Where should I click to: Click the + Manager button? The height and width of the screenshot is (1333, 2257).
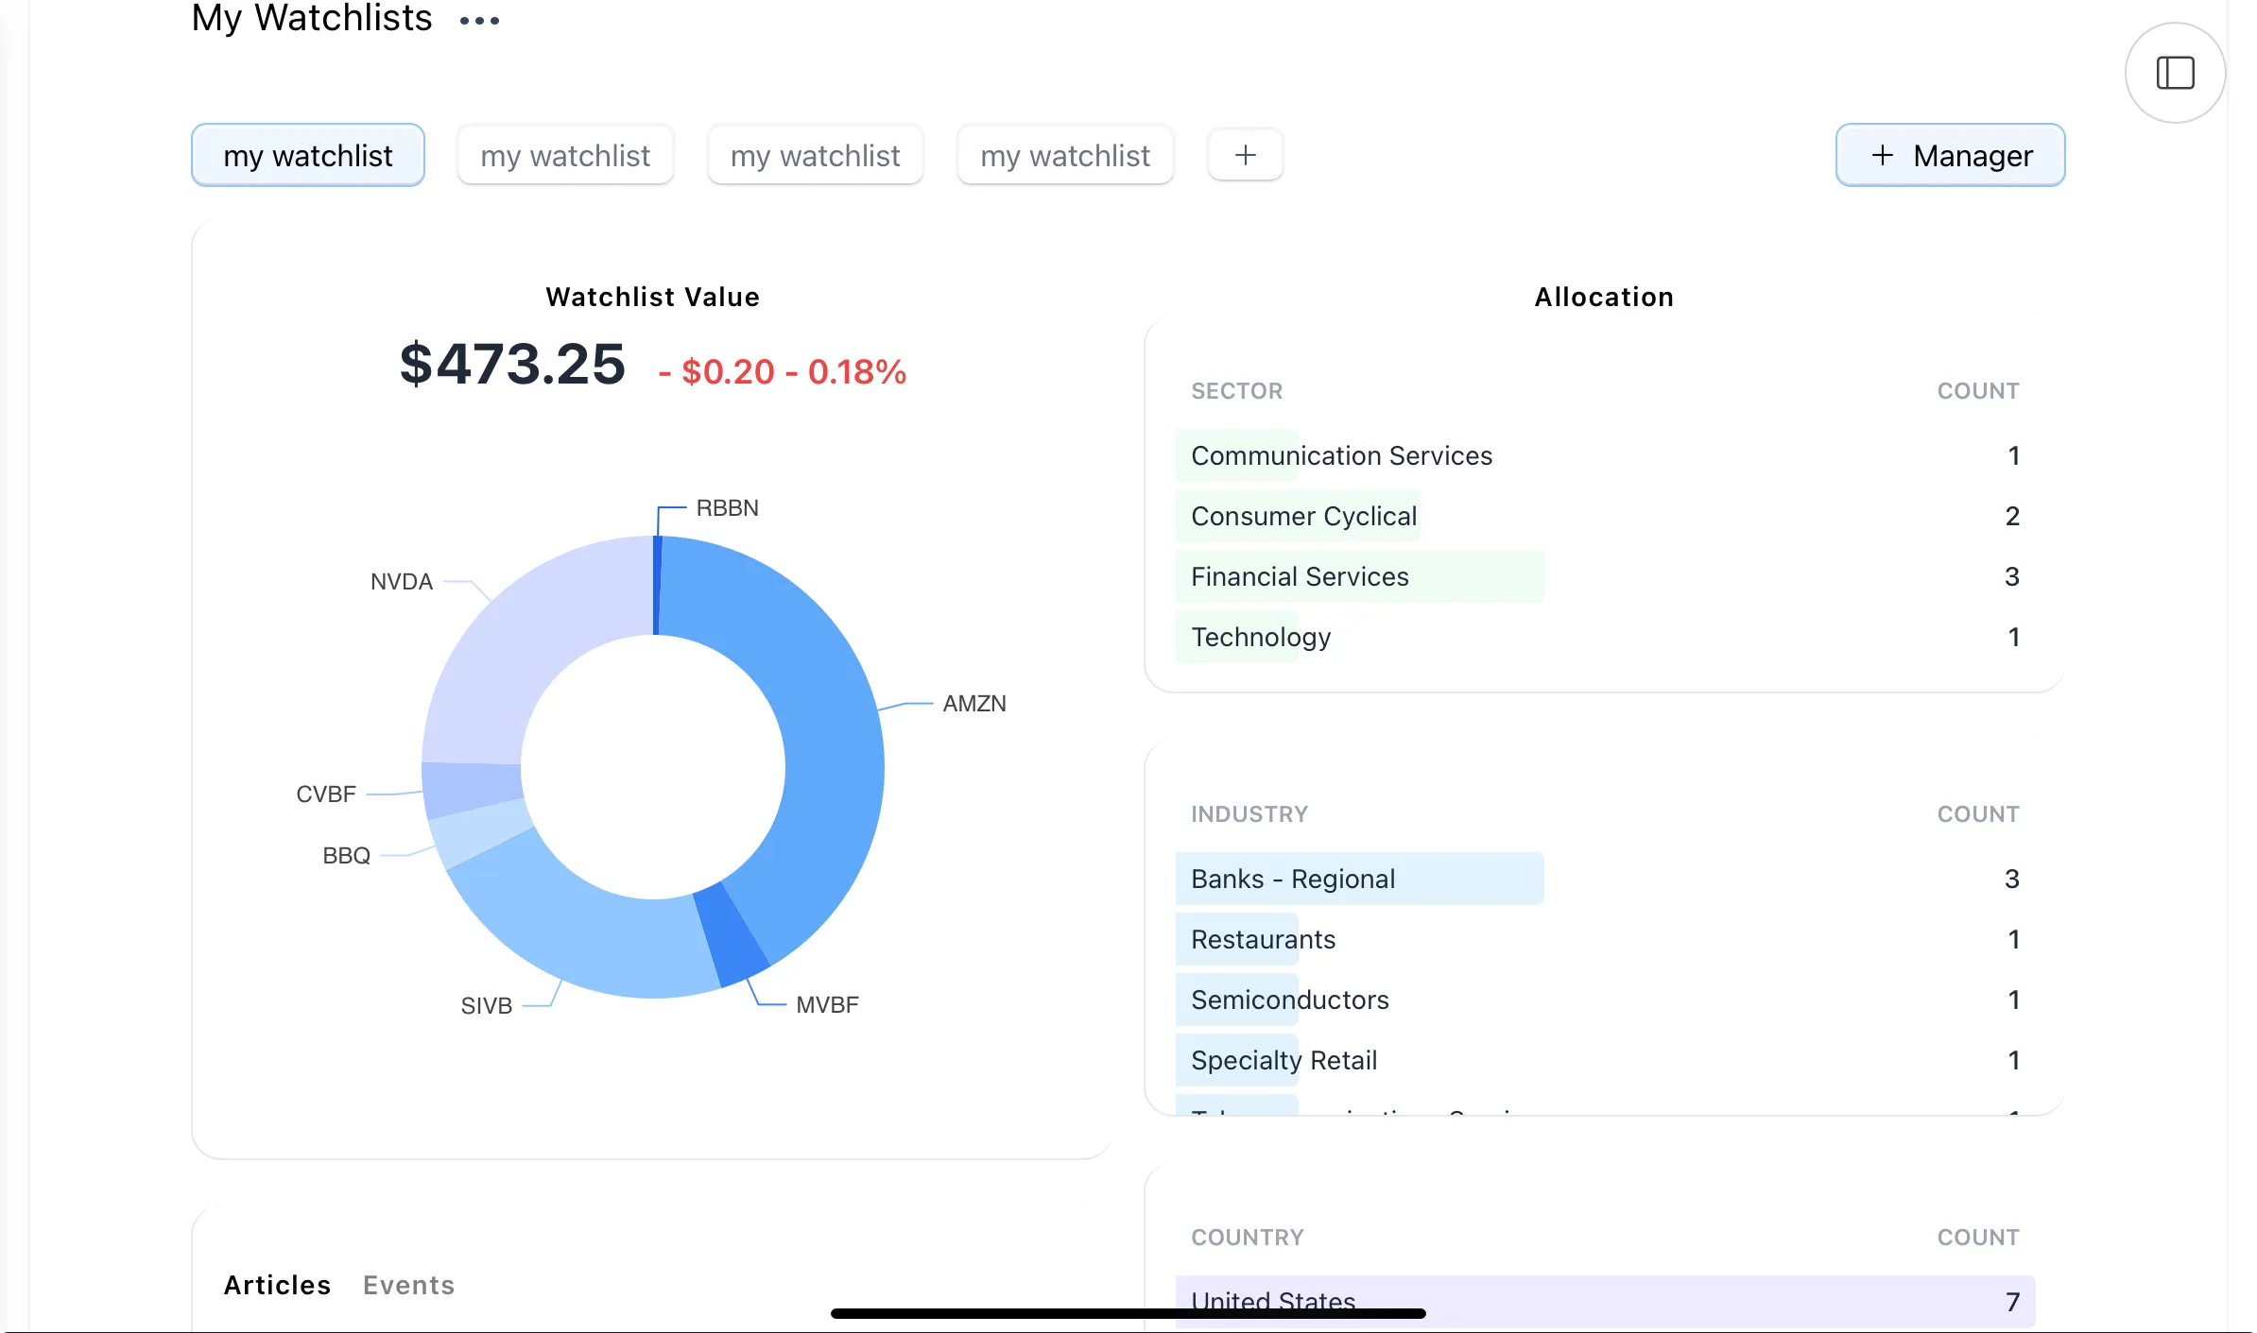[1950, 155]
